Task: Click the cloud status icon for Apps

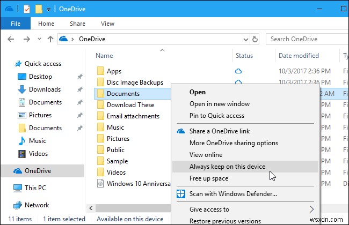Action: point(238,71)
